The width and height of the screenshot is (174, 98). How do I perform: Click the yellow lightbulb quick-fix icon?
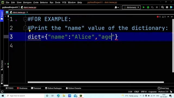(x=30, y=31)
